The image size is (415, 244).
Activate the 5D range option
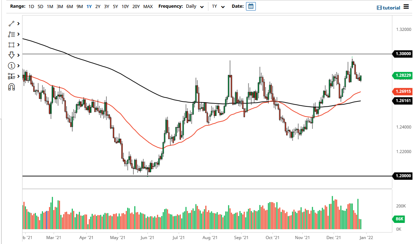pyautogui.click(x=40, y=6)
